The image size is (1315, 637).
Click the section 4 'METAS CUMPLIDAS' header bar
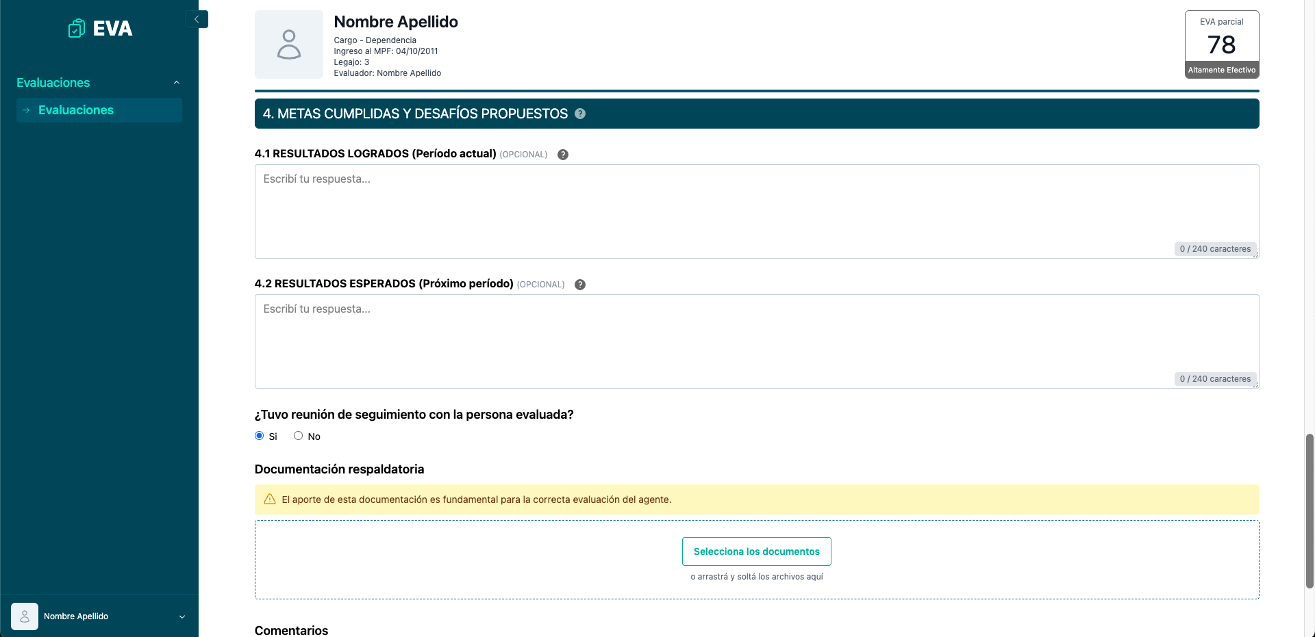[x=757, y=114]
